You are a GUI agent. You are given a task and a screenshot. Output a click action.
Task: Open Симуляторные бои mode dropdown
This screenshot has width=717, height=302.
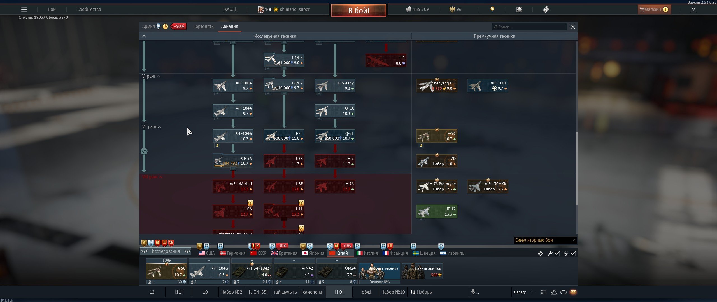click(x=545, y=240)
